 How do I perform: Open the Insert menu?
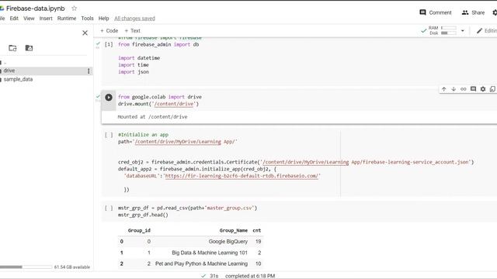pyautogui.click(x=46, y=19)
